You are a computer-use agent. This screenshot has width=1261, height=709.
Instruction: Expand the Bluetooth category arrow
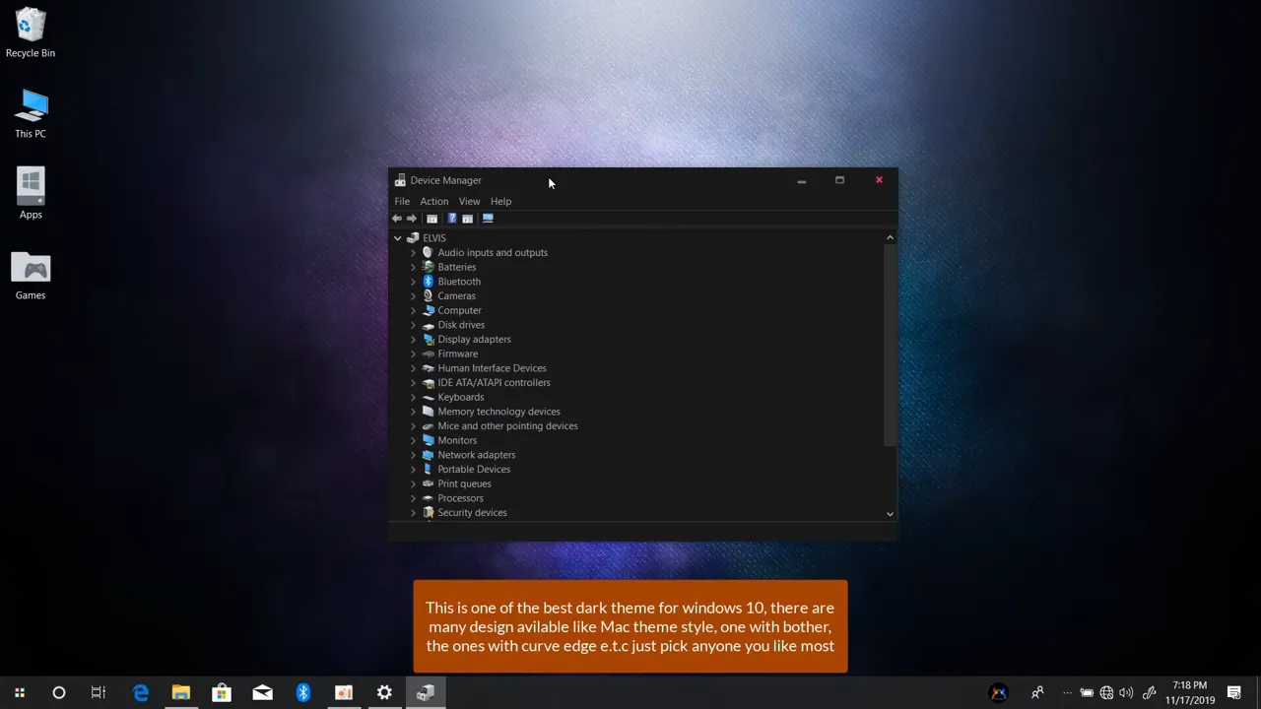(413, 282)
